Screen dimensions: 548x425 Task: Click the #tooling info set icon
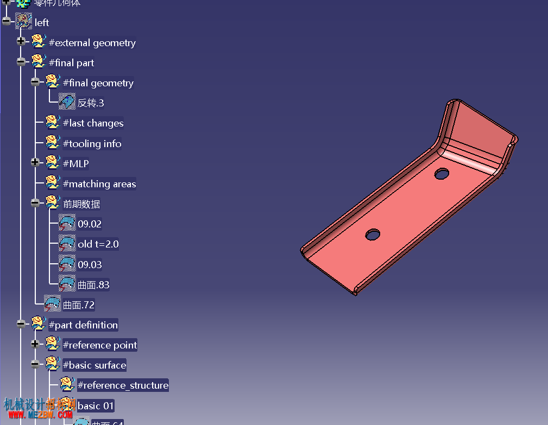pyautogui.click(x=53, y=143)
